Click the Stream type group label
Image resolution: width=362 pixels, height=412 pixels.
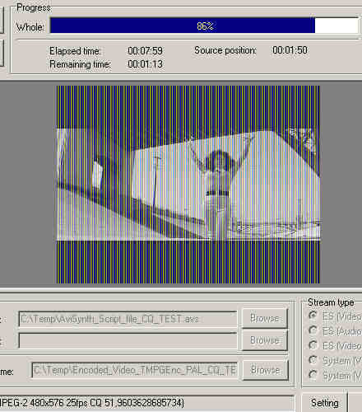[x=331, y=302]
